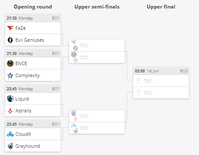
Task: Select the FaZe/EG winner TBD semi-final slot
Action: coord(97,46)
